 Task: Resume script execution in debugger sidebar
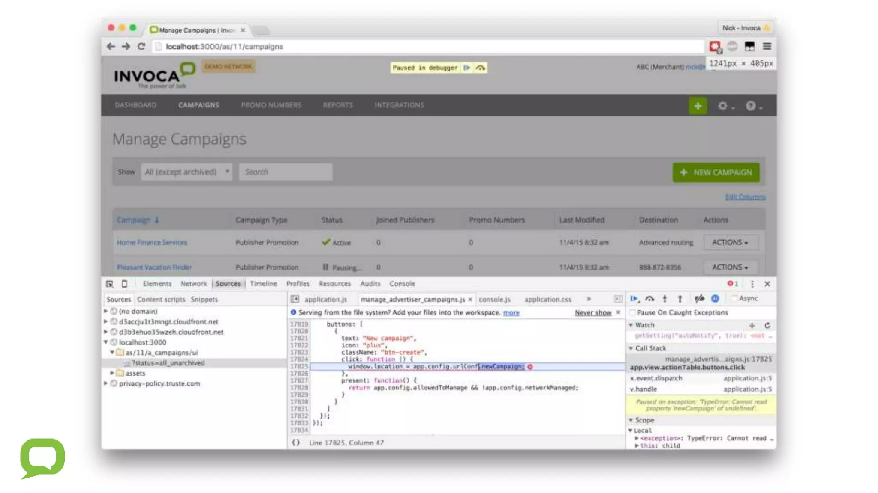tap(634, 299)
